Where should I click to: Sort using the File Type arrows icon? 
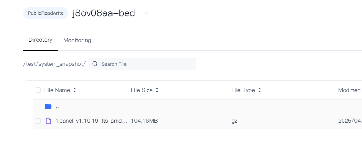tap(259, 90)
